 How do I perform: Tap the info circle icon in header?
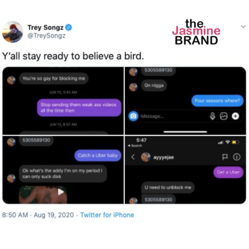(236, 157)
